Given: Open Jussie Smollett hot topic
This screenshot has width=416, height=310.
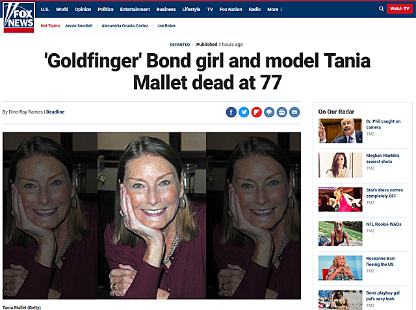Looking at the screenshot, I should point(79,26).
